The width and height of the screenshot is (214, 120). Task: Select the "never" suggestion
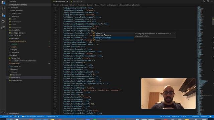pos(113,40)
